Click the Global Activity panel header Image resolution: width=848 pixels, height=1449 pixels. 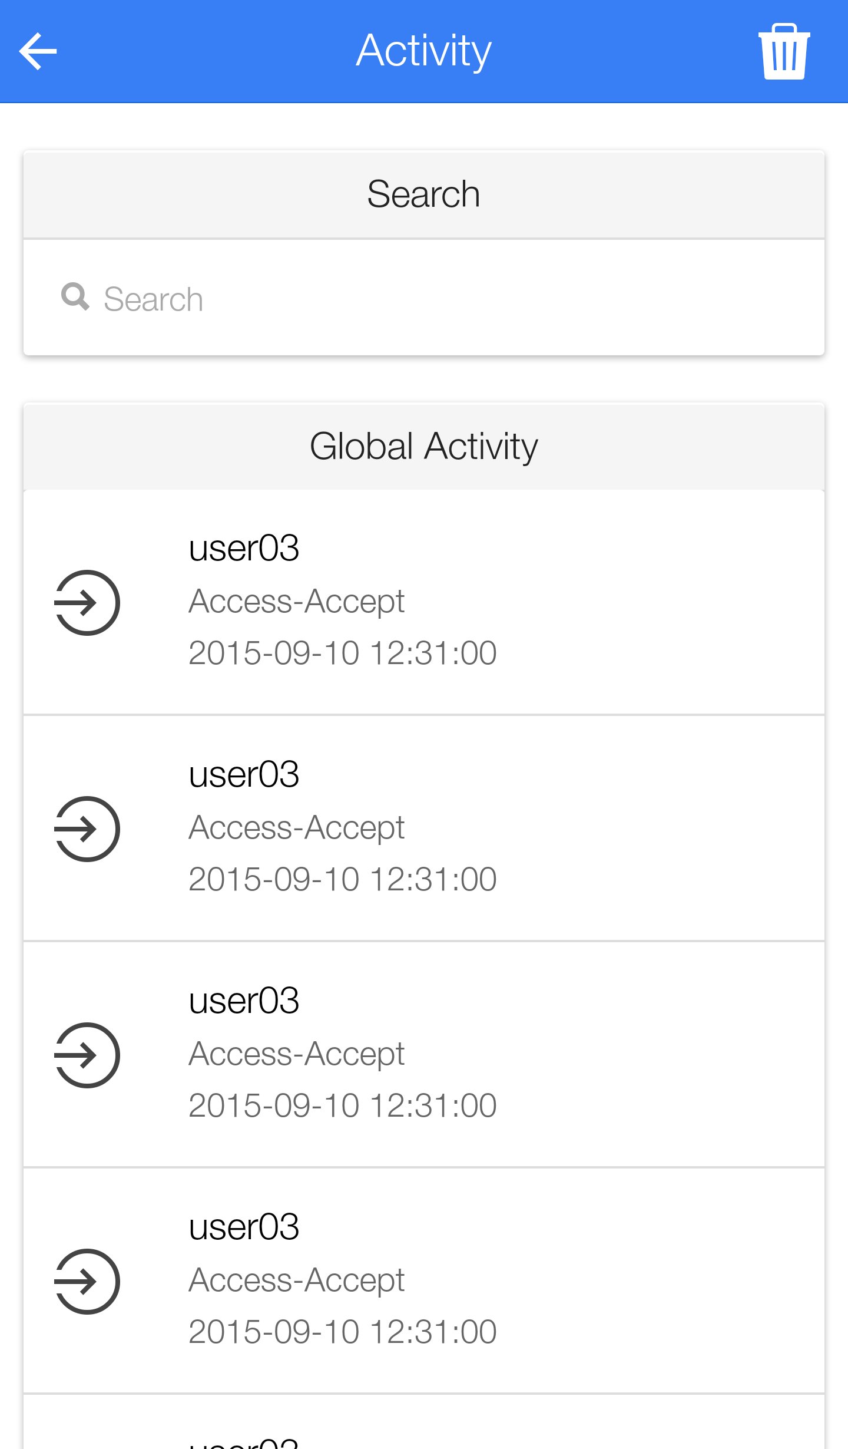click(423, 446)
